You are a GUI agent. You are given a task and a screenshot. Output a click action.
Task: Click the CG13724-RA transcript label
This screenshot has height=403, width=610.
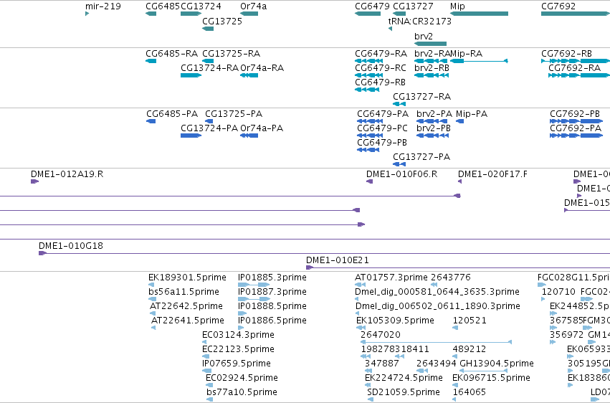(209, 67)
